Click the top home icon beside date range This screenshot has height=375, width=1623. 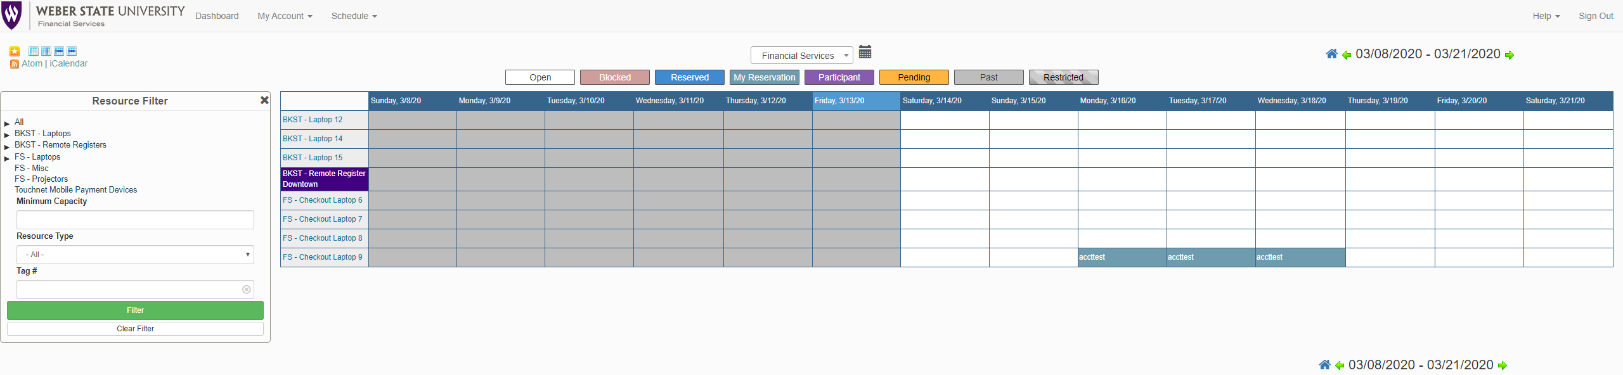coord(1331,54)
